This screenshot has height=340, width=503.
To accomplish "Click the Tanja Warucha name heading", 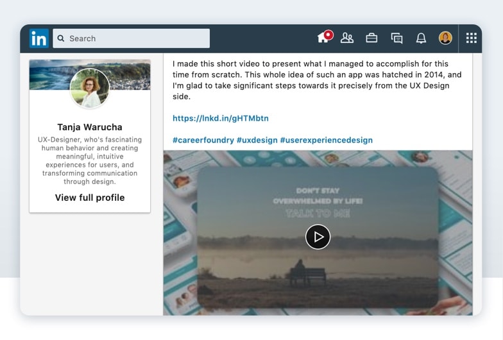I will pos(90,127).
